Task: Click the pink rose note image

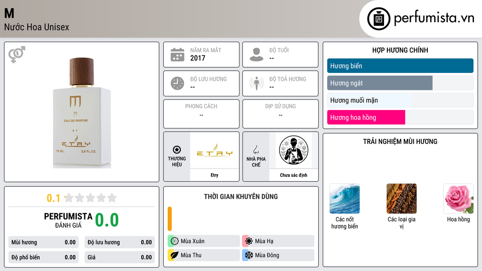Action: pyautogui.click(x=458, y=199)
